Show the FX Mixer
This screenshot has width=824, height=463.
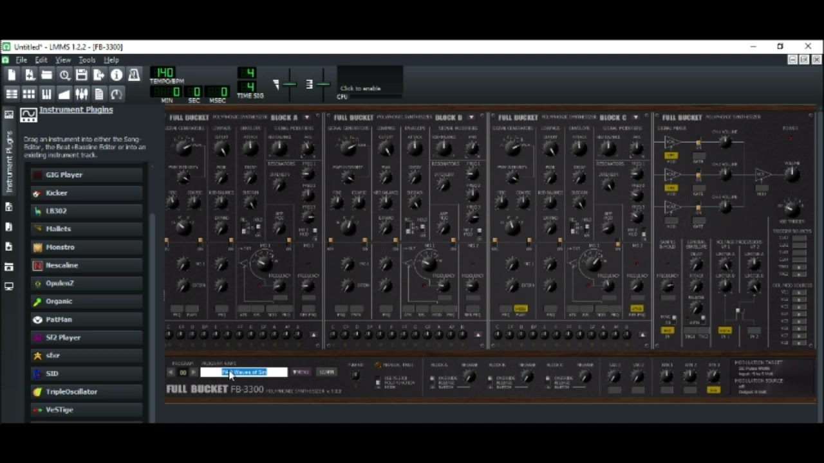[82, 94]
